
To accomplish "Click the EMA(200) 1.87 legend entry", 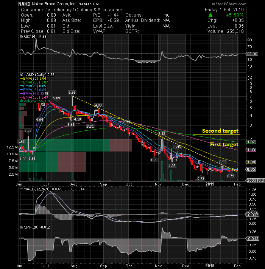I will pyautogui.click(x=34, y=82).
